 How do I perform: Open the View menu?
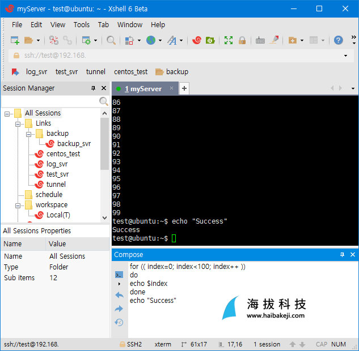pos(58,25)
